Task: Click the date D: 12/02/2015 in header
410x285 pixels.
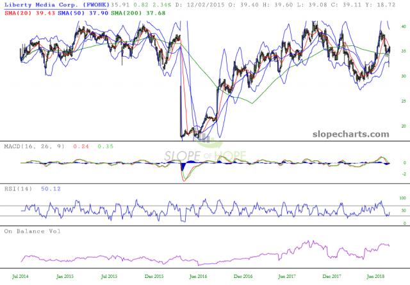Action: click(199, 4)
